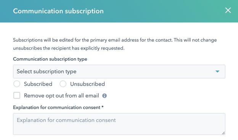Close the Communication subscription dialog

(x=228, y=10)
